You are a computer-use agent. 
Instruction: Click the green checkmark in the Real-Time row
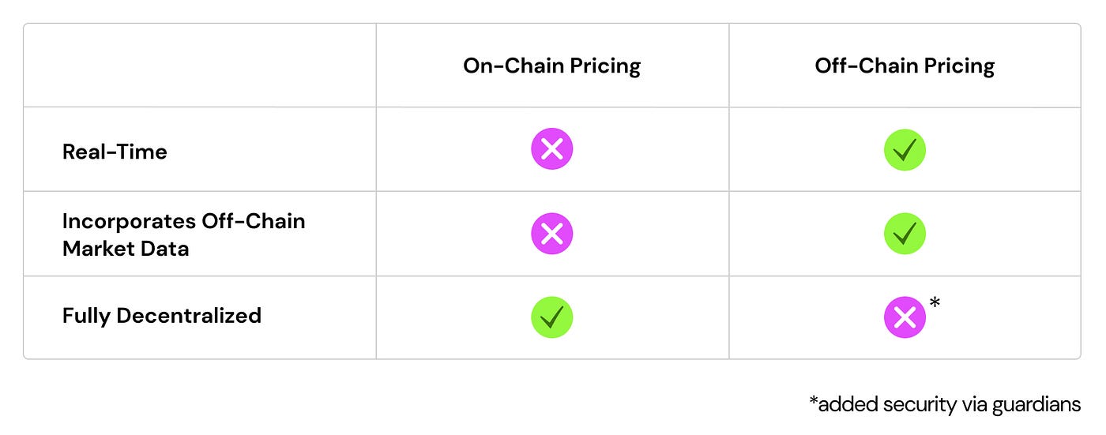pos(904,150)
